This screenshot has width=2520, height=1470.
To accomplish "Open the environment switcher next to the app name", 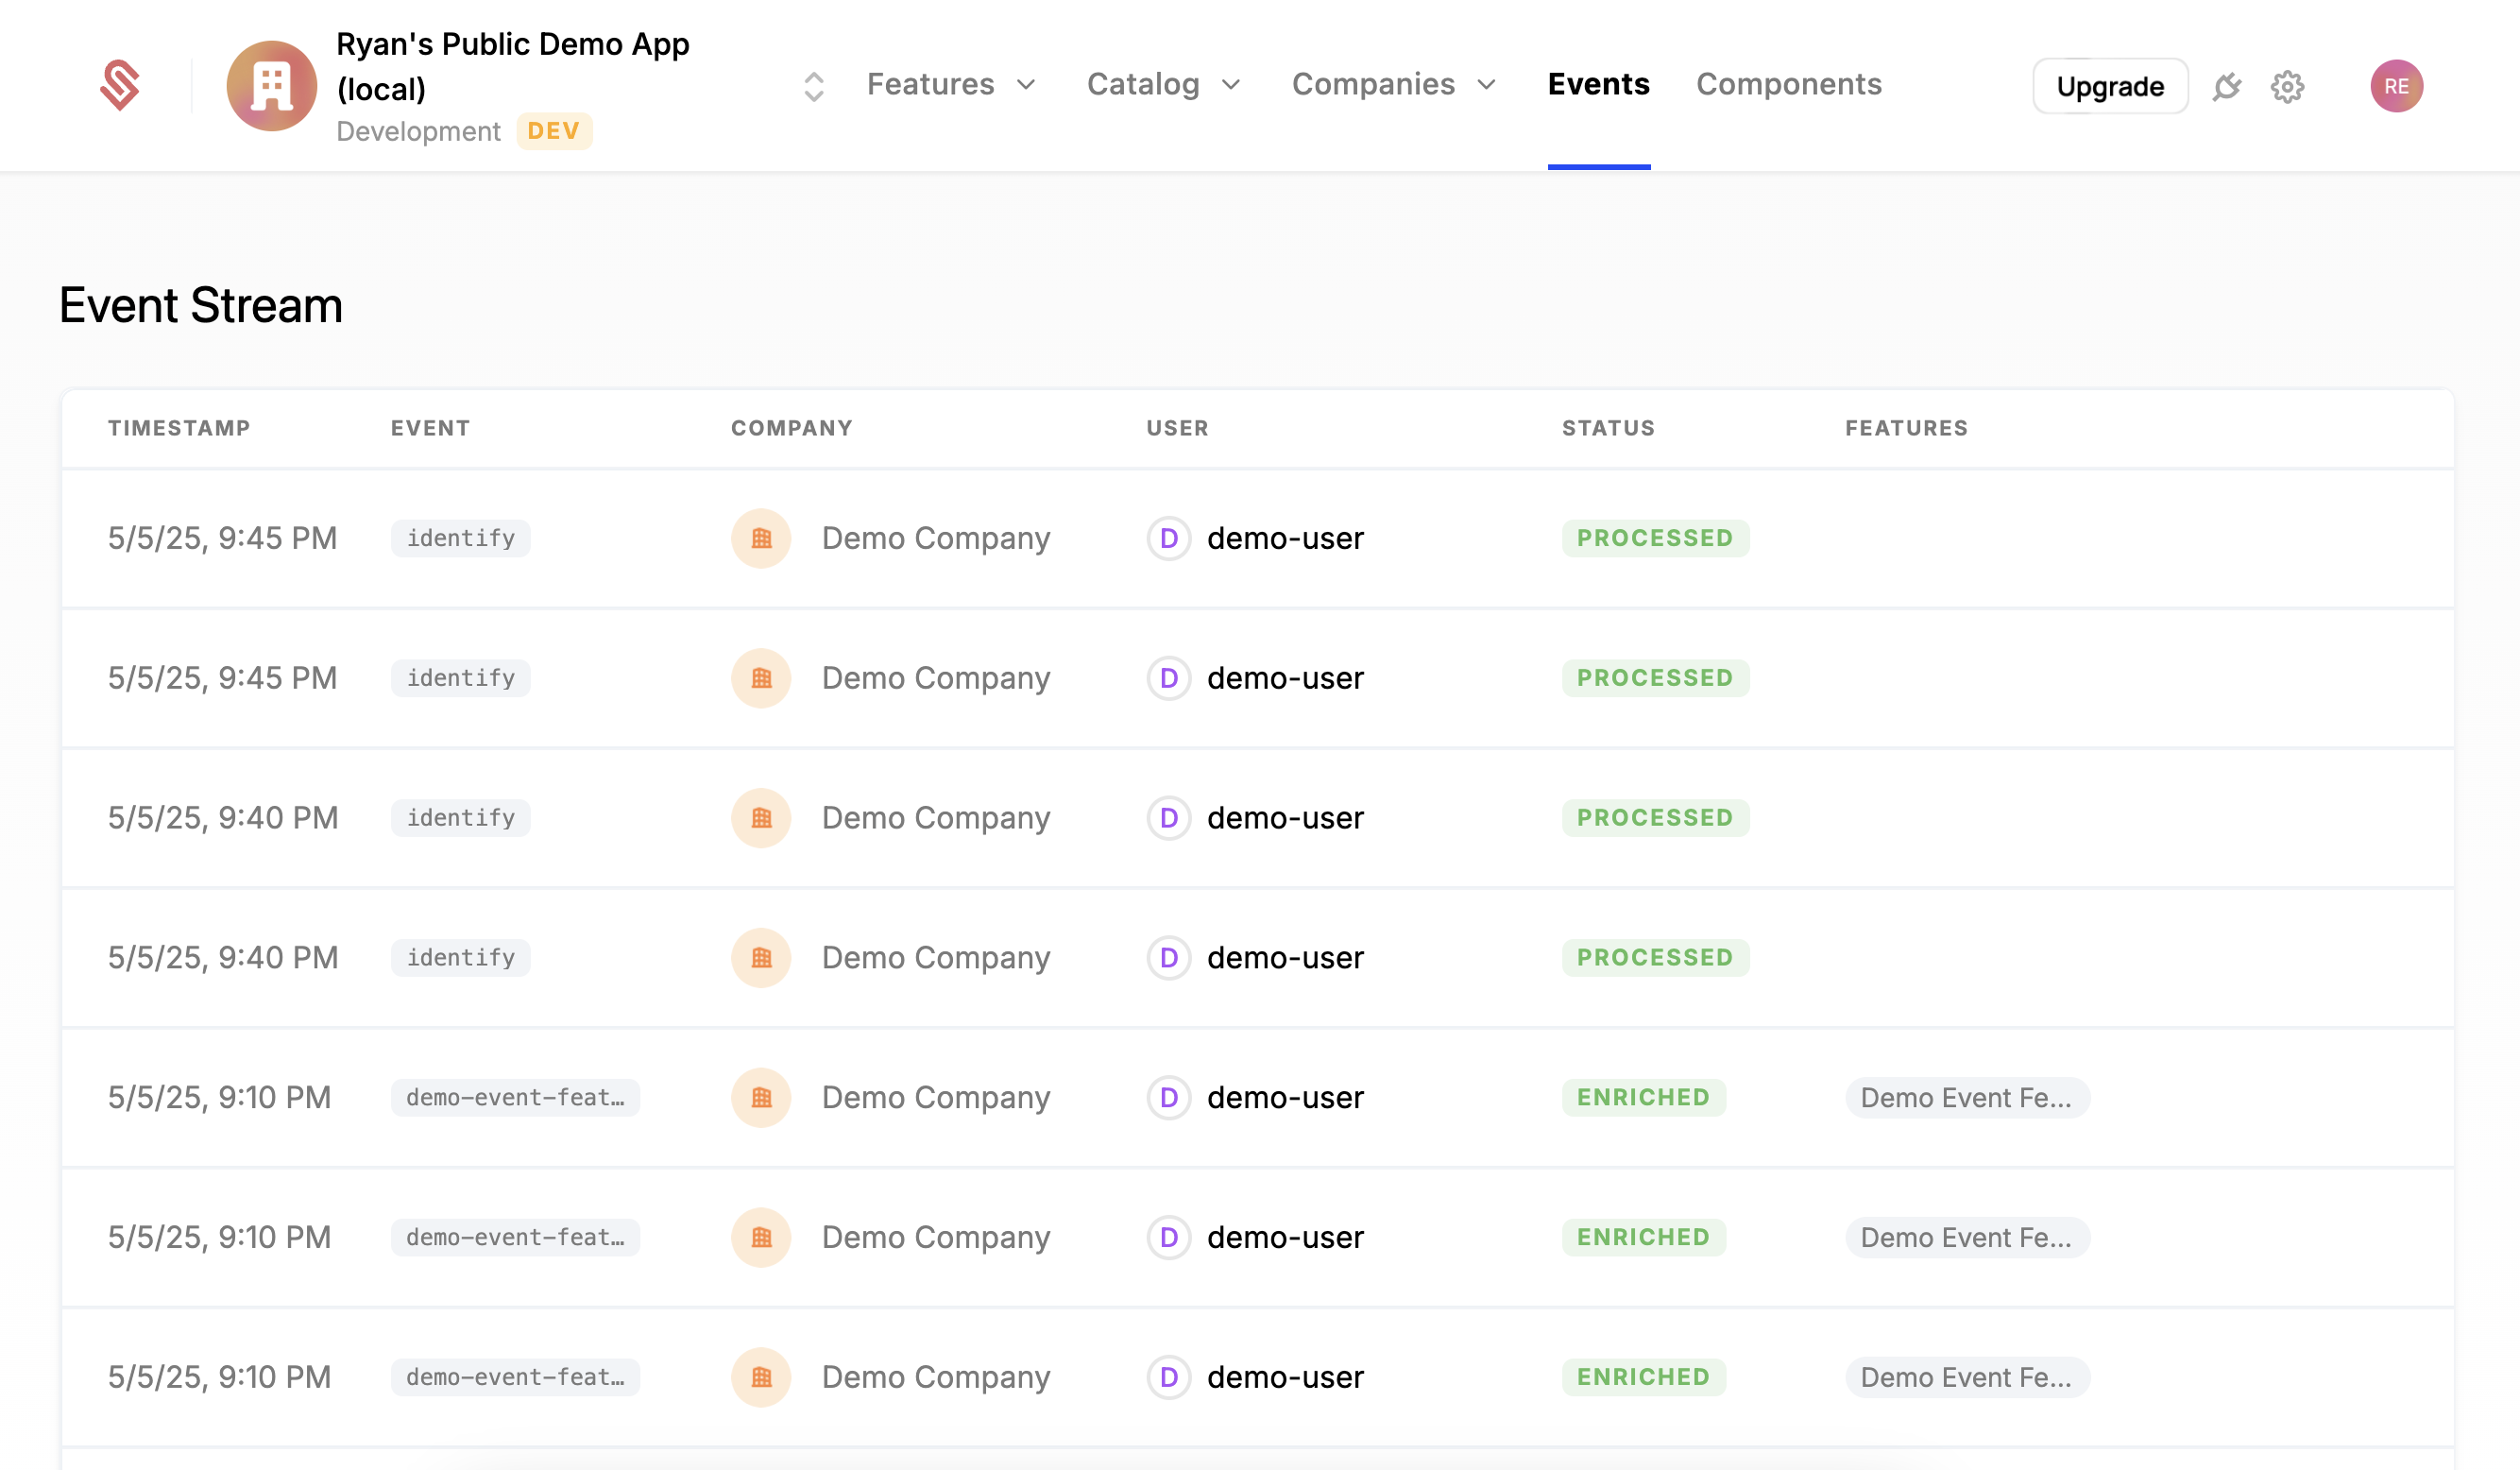I will coord(813,86).
